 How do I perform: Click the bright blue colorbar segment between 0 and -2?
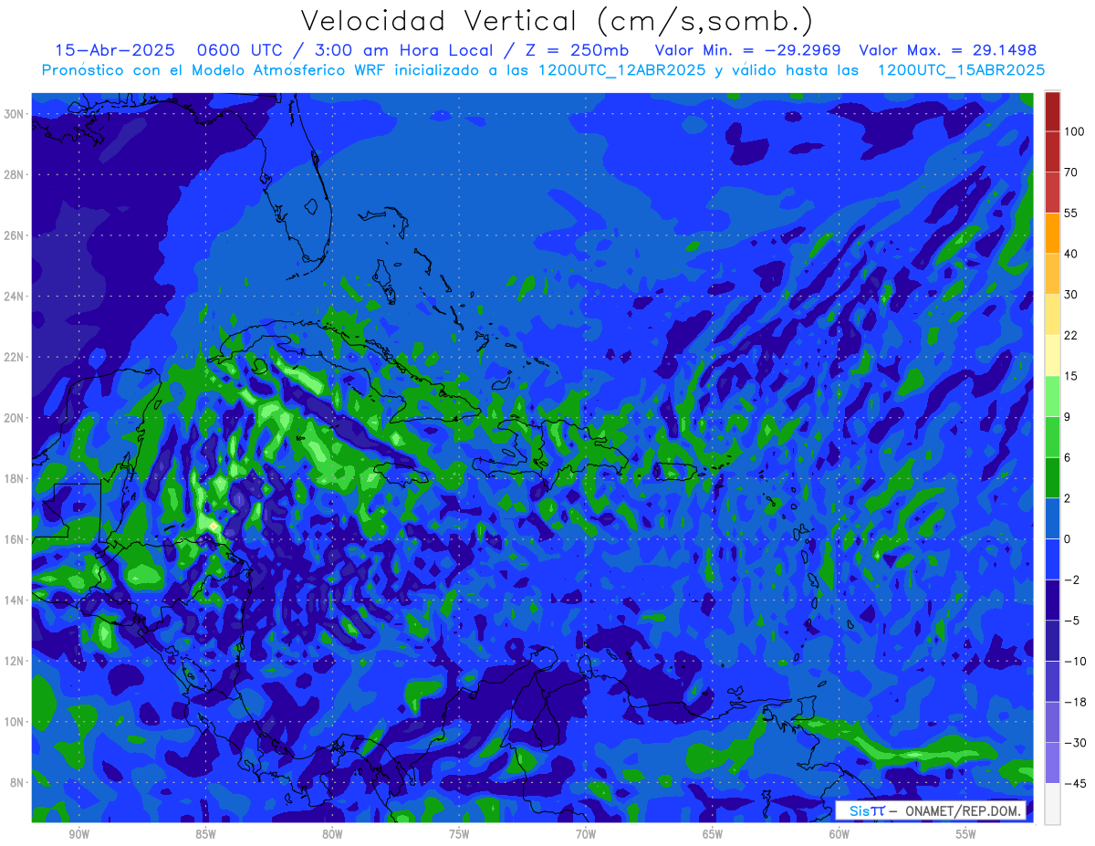tap(1052, 559)
